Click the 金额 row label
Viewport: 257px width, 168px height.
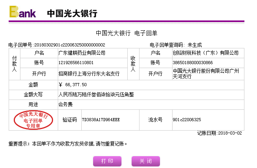(x=33, y=85)
